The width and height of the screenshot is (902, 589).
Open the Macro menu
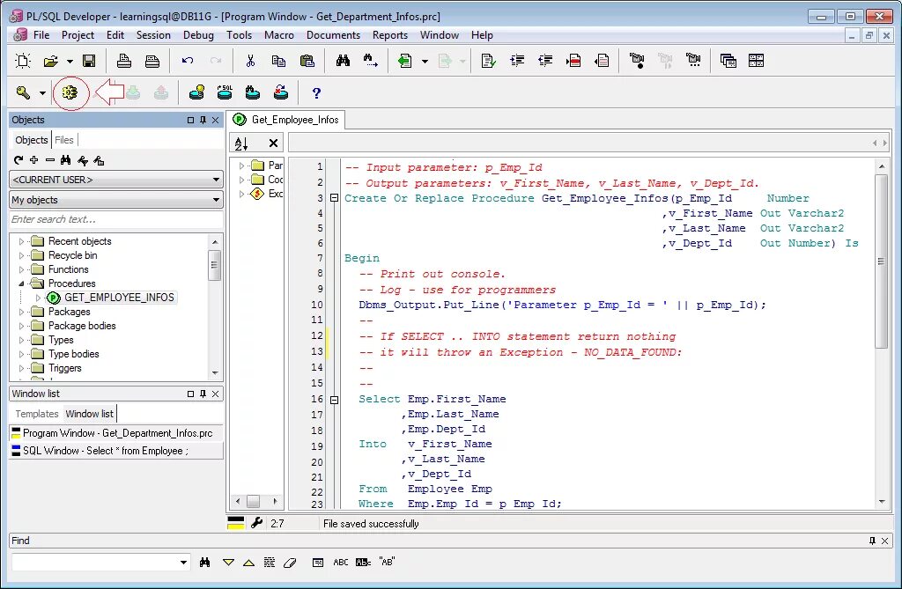[279, 34]
